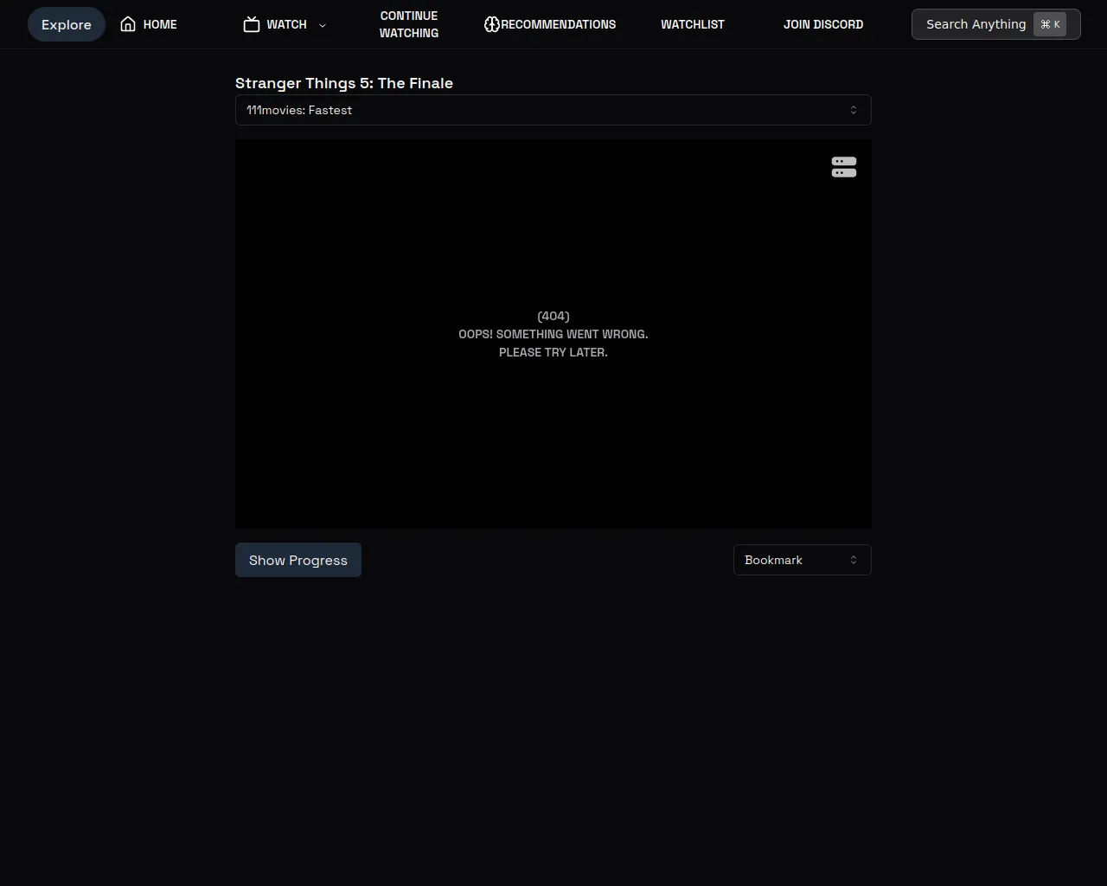
Task: Expand the chevron next to WATCH
Action: point(323,25)
